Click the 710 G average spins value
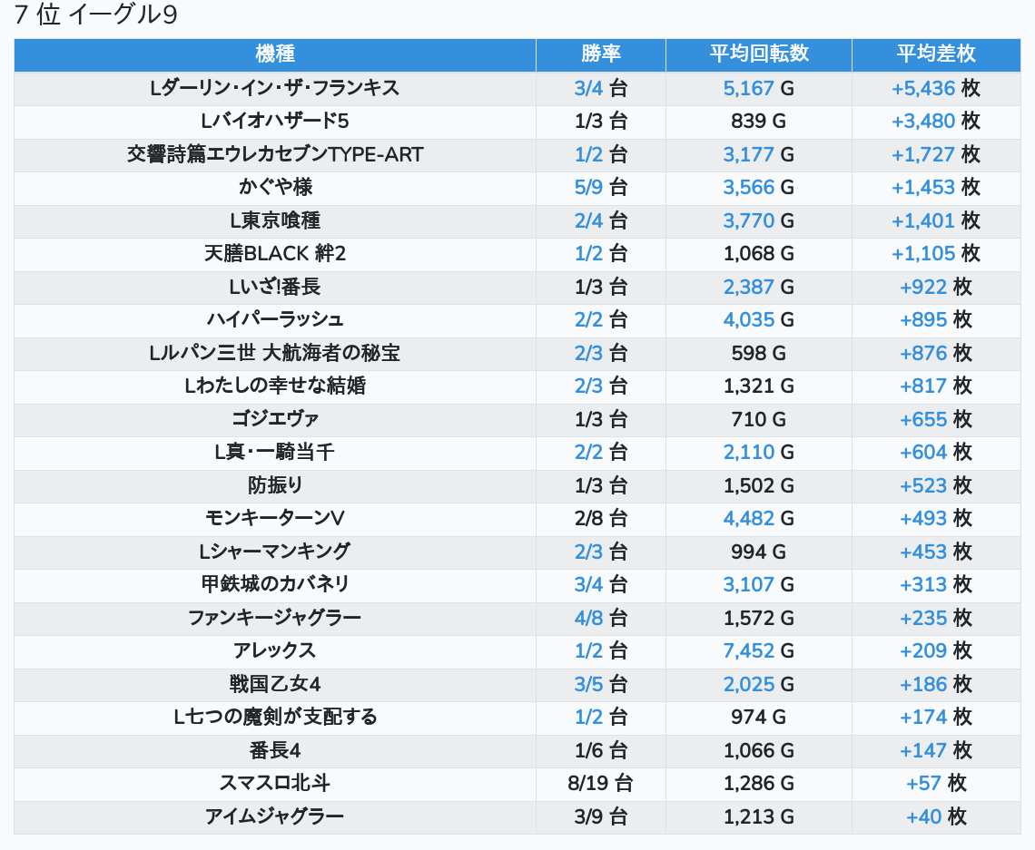 click(x=758, y=419)
